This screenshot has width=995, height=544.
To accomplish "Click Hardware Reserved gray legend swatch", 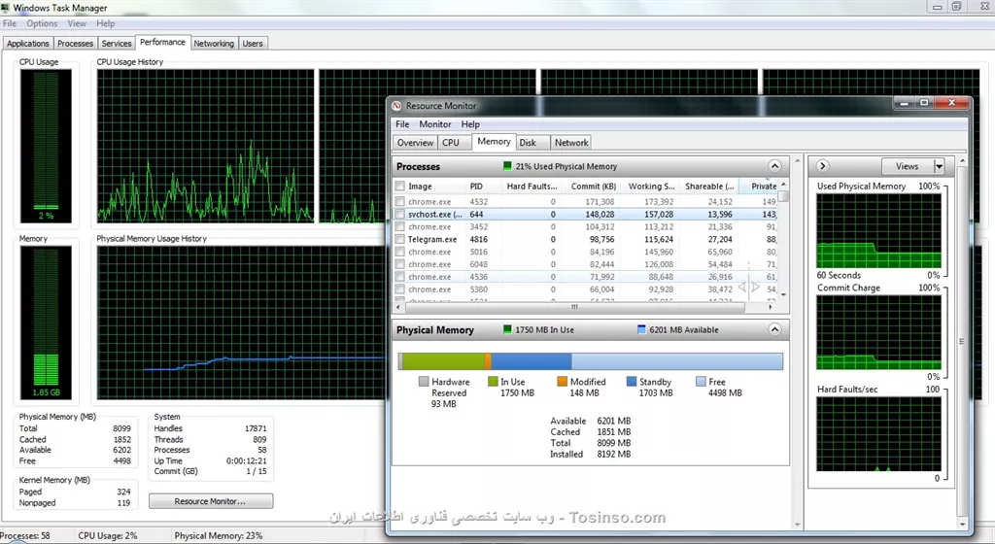I will [424, 382].
